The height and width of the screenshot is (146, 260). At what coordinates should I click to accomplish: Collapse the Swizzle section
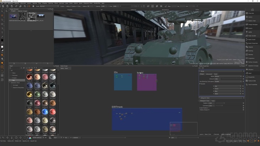pos(200,84)
